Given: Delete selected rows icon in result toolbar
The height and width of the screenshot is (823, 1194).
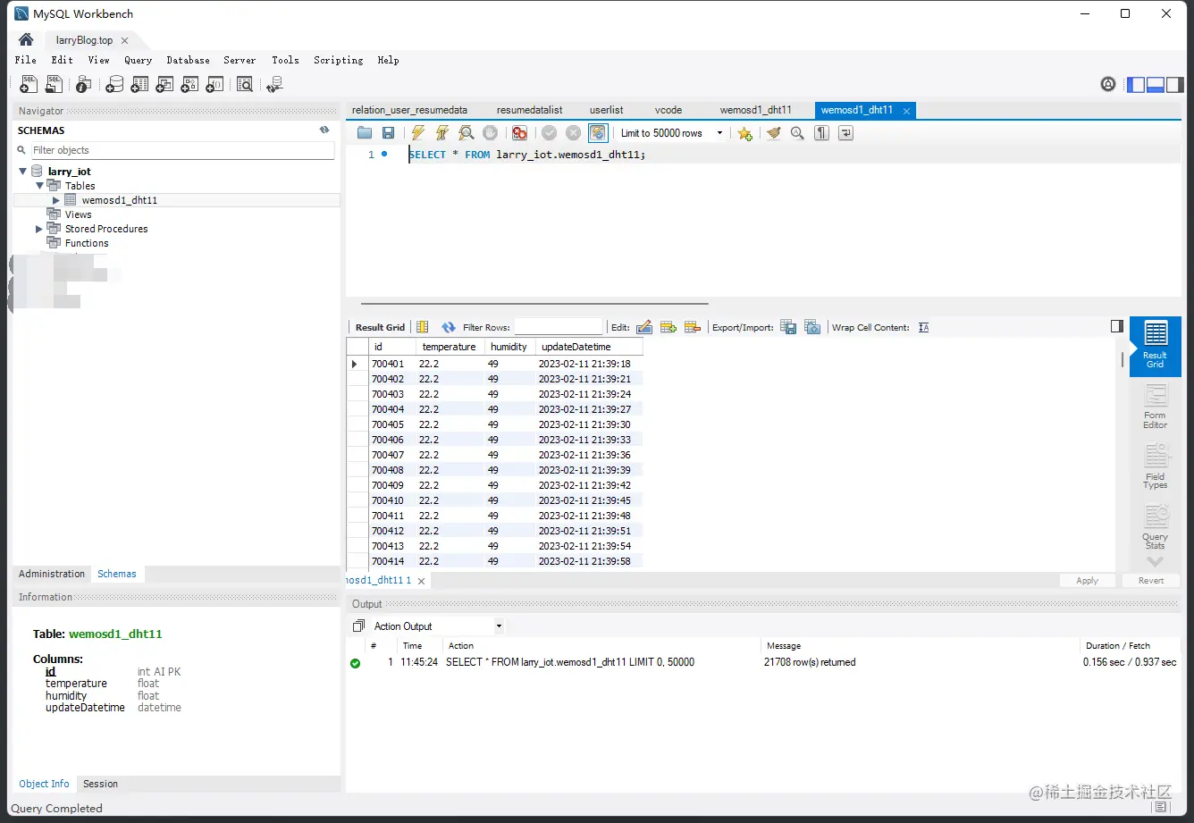Looking at the screenshot, I should [x=692, y=327].
